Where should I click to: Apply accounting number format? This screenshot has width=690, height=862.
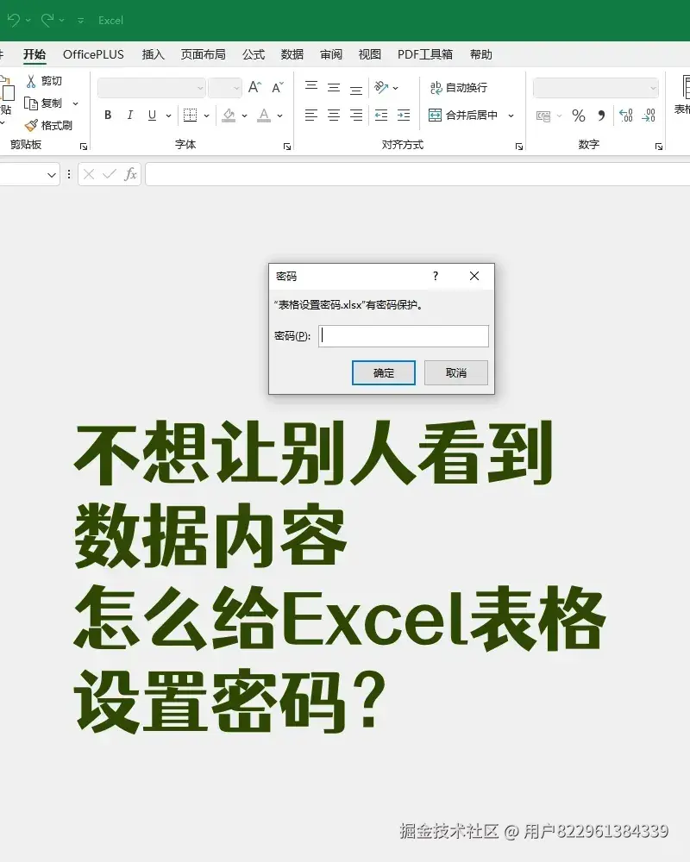point(543,116)
